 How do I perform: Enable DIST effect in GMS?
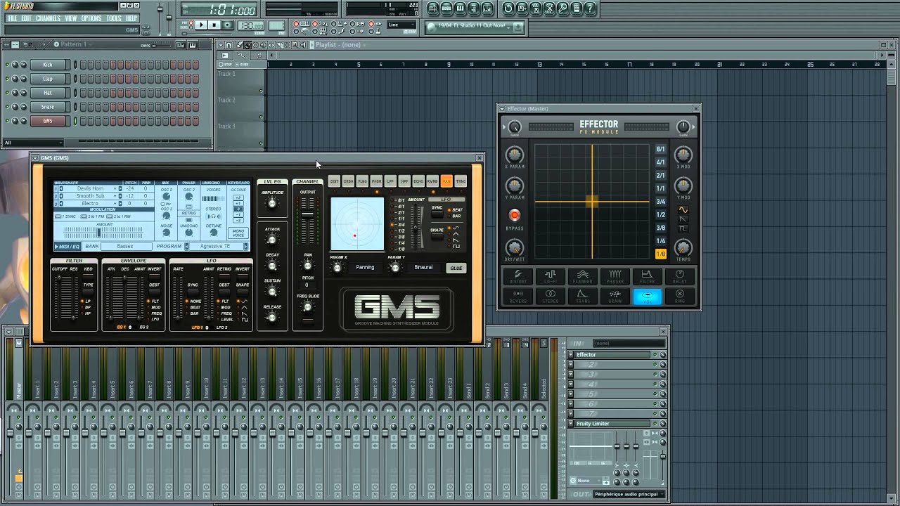coord(334,181)
